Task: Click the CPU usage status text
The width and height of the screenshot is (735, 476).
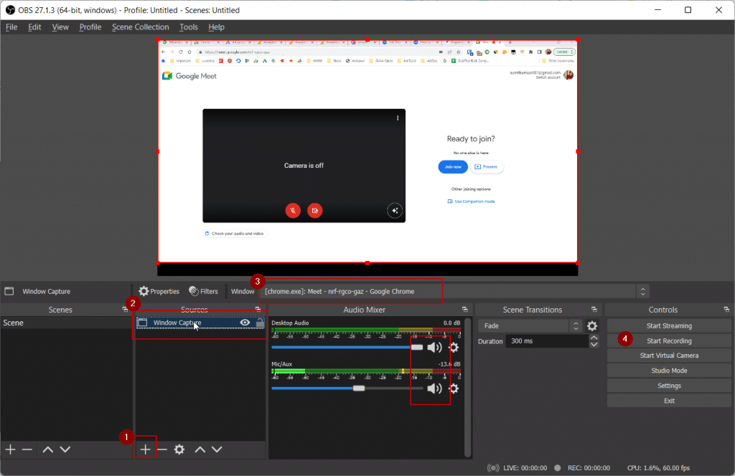Action: [658, 467]
